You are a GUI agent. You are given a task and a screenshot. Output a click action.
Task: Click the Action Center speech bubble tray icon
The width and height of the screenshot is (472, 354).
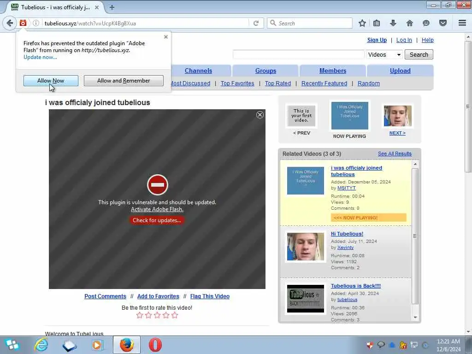[381, 345]
